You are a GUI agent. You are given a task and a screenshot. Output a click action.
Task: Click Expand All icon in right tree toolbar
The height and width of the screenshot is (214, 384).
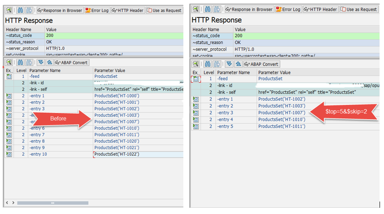coord(229,64)
